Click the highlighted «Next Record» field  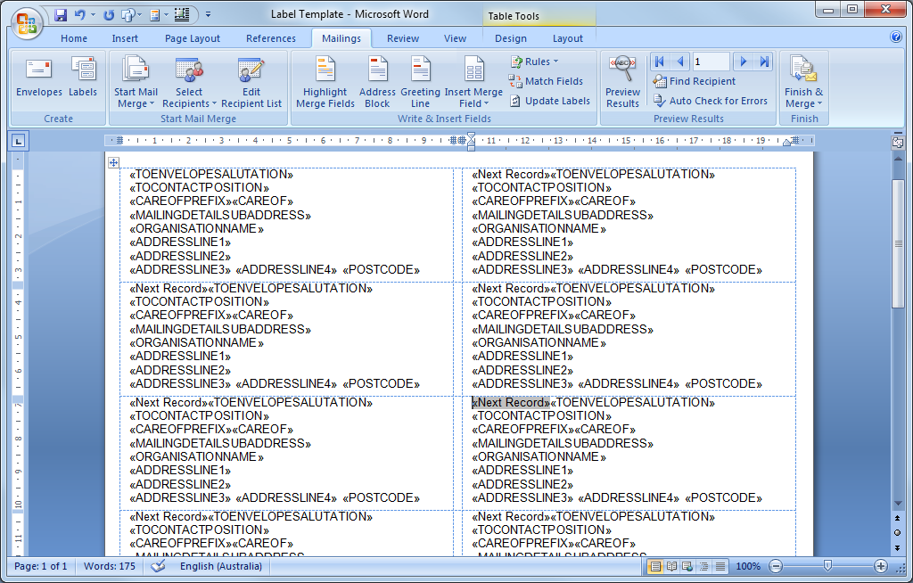(x=511, y=402)
